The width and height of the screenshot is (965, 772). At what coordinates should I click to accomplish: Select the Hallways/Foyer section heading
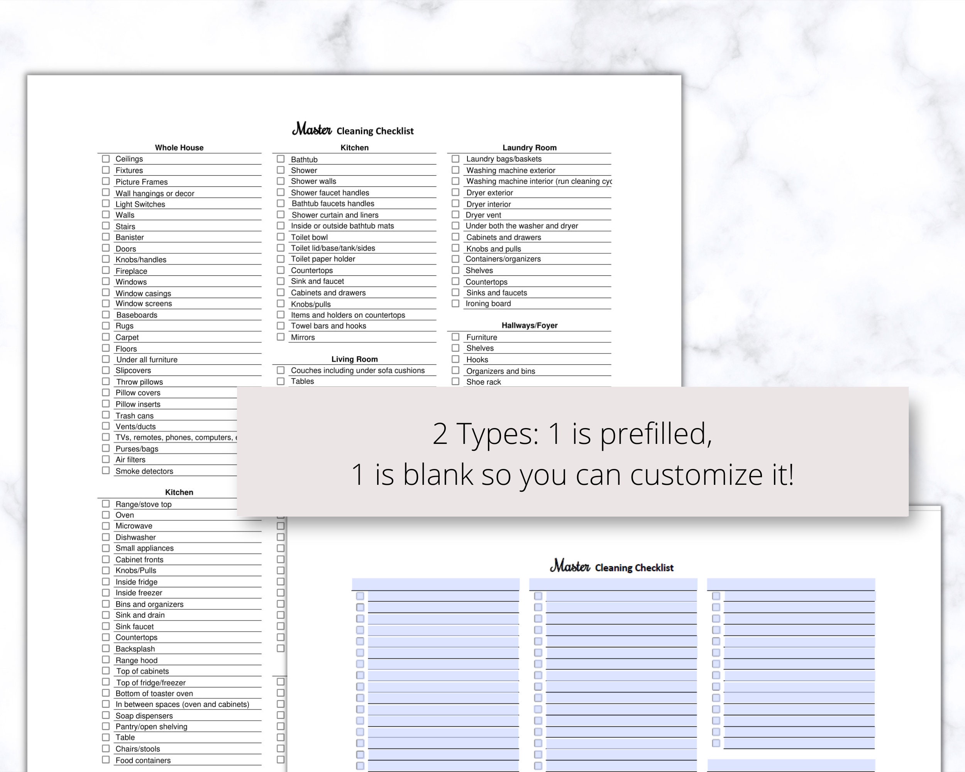(x=530, y=325)
